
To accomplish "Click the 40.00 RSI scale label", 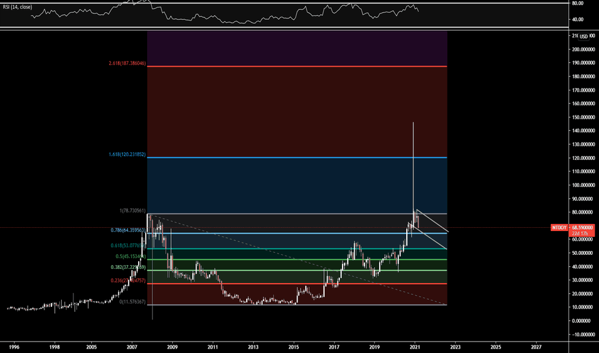I will tap(578, 19).
